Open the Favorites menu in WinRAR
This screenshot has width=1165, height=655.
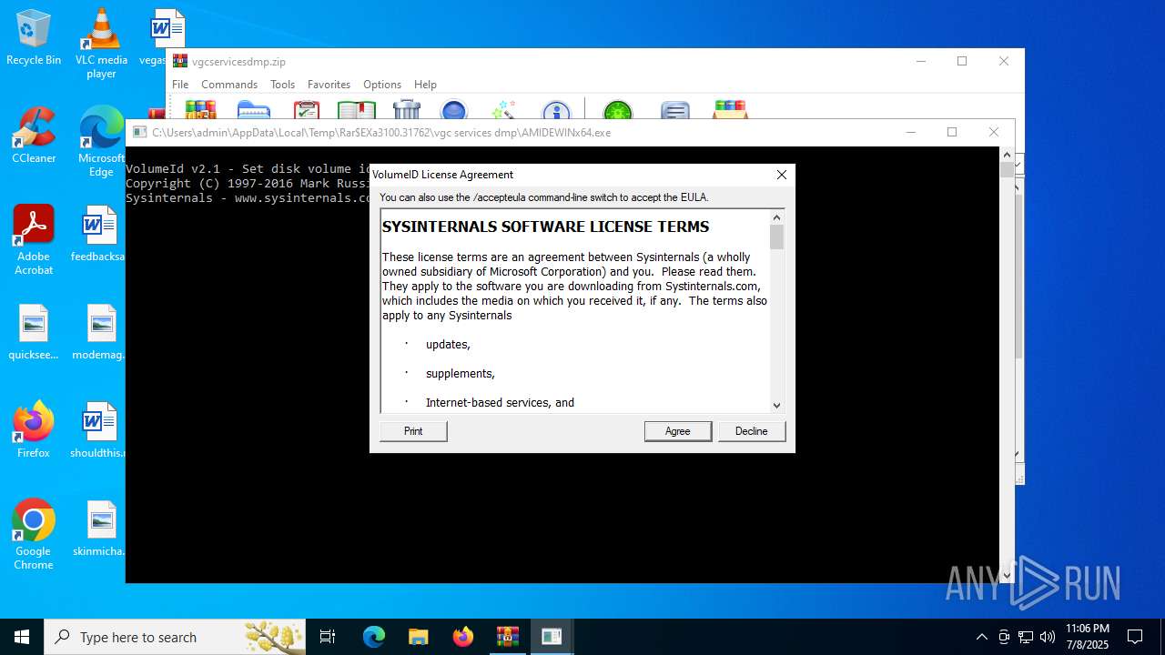pyautogui.click(x=329, y=85)
